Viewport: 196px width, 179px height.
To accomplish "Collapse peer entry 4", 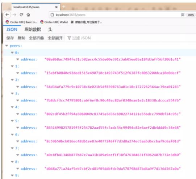I will click(12, 107).
